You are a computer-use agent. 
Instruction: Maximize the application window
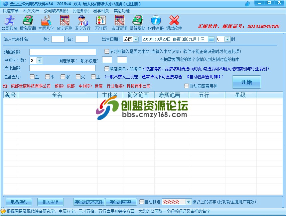[x=269, y=3]
